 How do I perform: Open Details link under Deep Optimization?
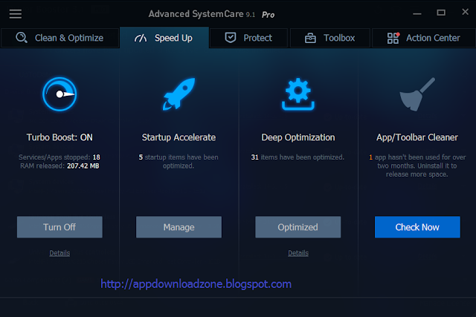(298, 253)
